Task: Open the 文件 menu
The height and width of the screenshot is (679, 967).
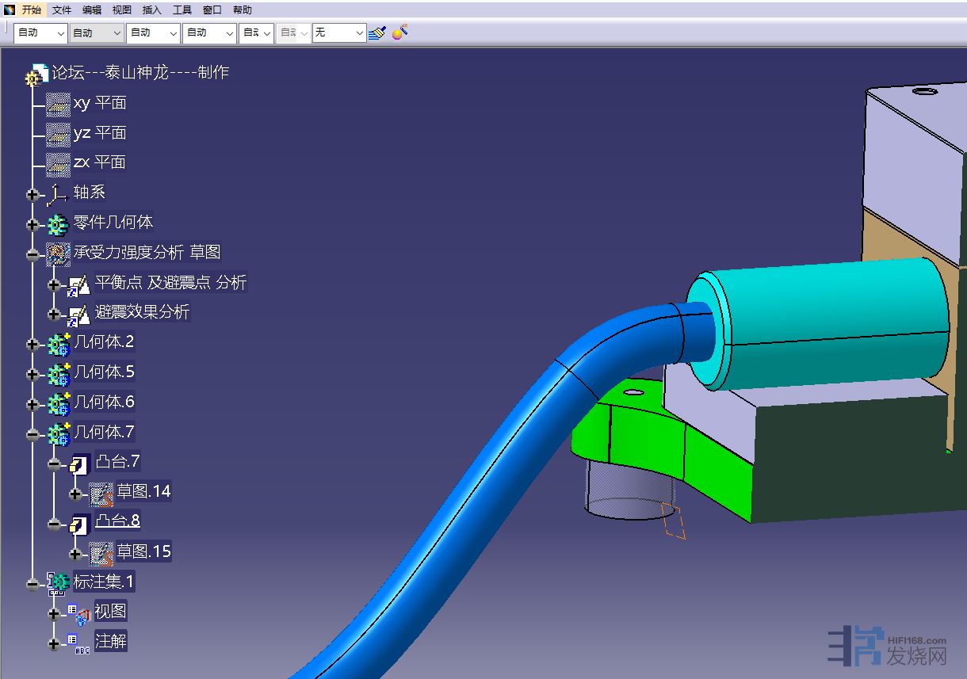Action: coord(62,10)
